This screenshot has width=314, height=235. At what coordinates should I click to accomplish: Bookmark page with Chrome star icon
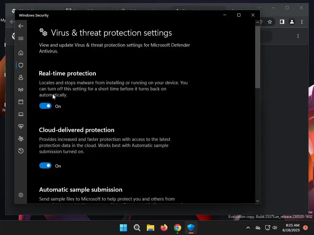point(270,22)
